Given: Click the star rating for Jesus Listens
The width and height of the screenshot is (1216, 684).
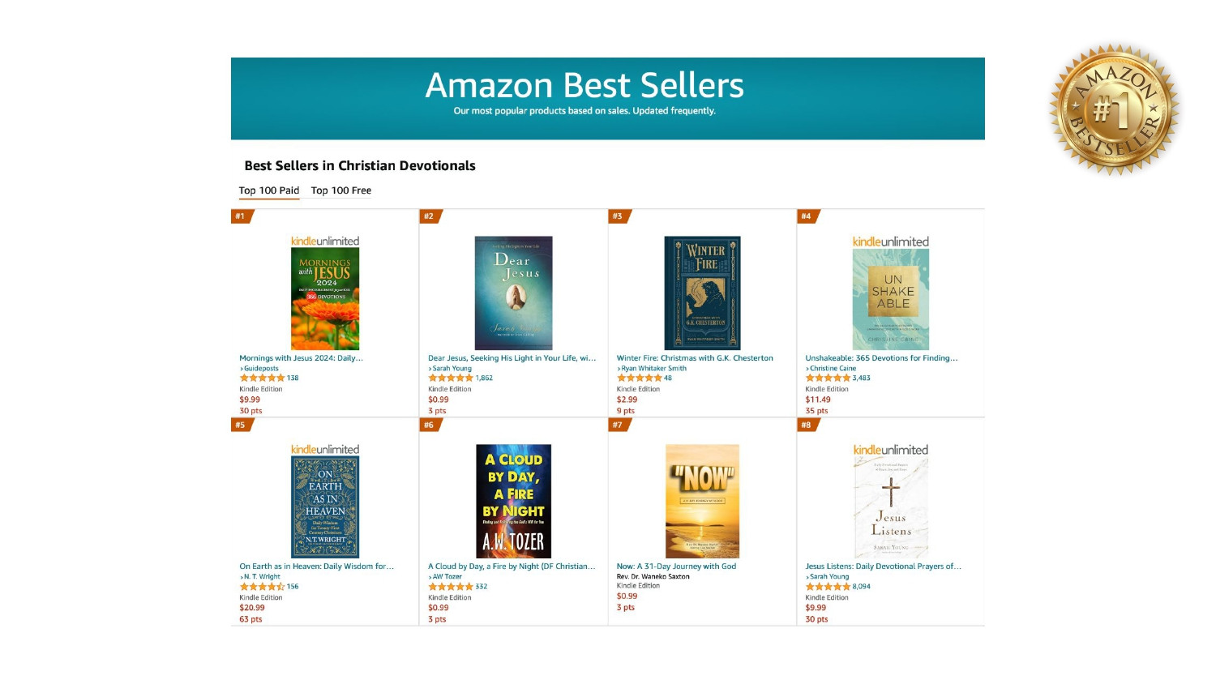Looking at the screenshot, I should coord(828,587).
